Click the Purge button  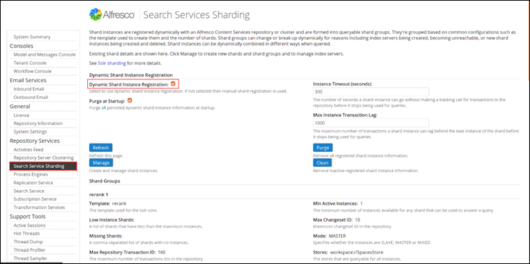coord(323,148)
